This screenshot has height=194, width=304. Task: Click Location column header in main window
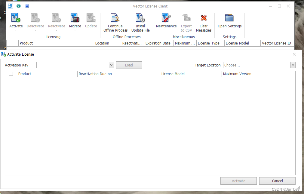tap(107, 43)
